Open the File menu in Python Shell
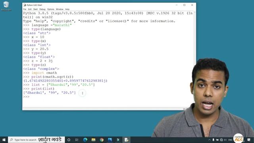The height and width of the screenshot is (143, 254). tap(25, 9)
